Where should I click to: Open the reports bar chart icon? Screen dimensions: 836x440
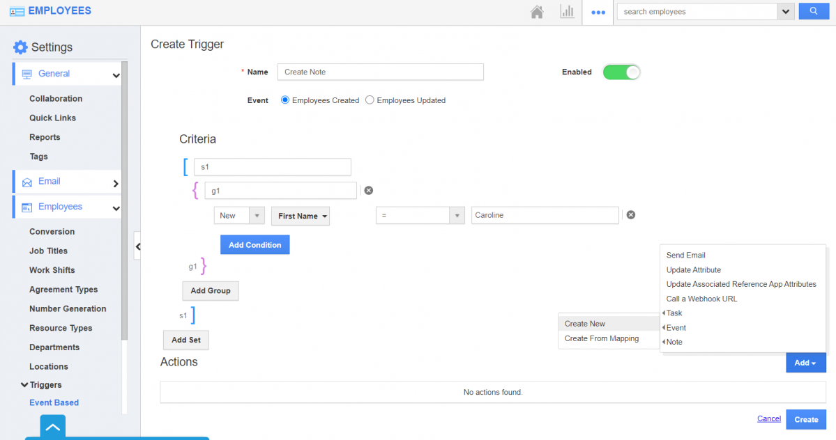[567, 12]
